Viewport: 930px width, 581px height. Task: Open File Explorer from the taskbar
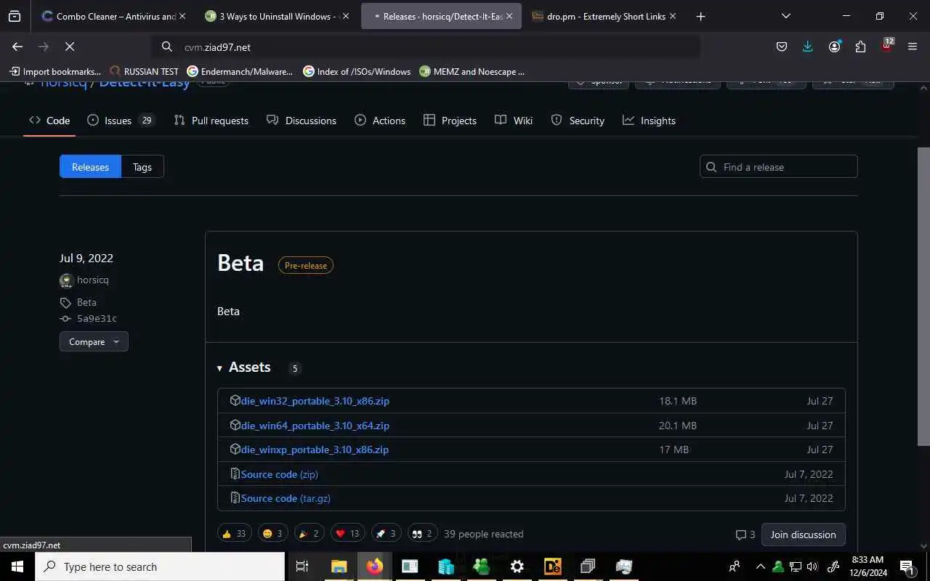click(339, 566)
